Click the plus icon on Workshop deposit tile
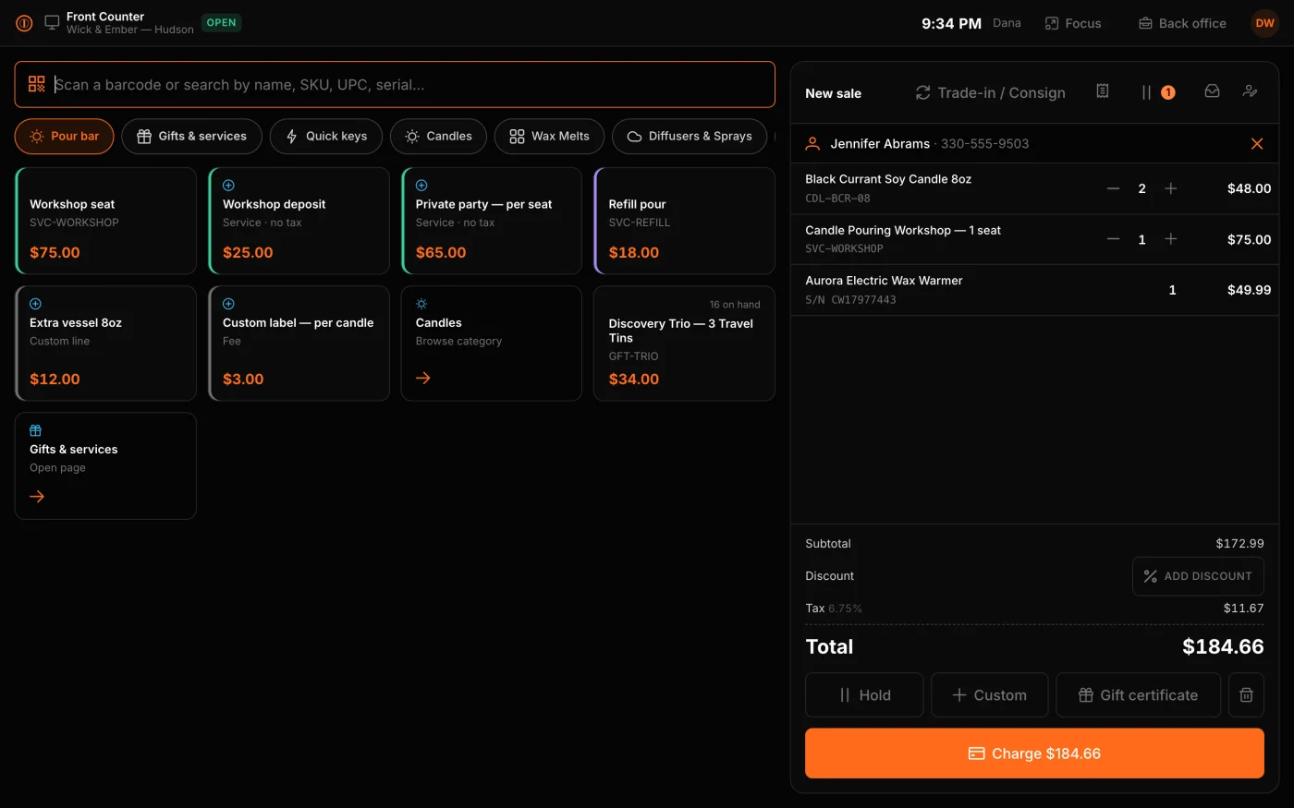 (x=228, y=186)
